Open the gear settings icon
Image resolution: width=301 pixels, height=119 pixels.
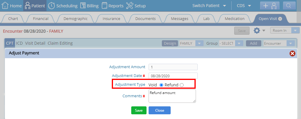[x=257, y=31]
